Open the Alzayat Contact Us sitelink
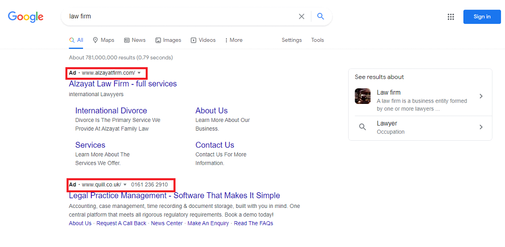 point(215,145)
